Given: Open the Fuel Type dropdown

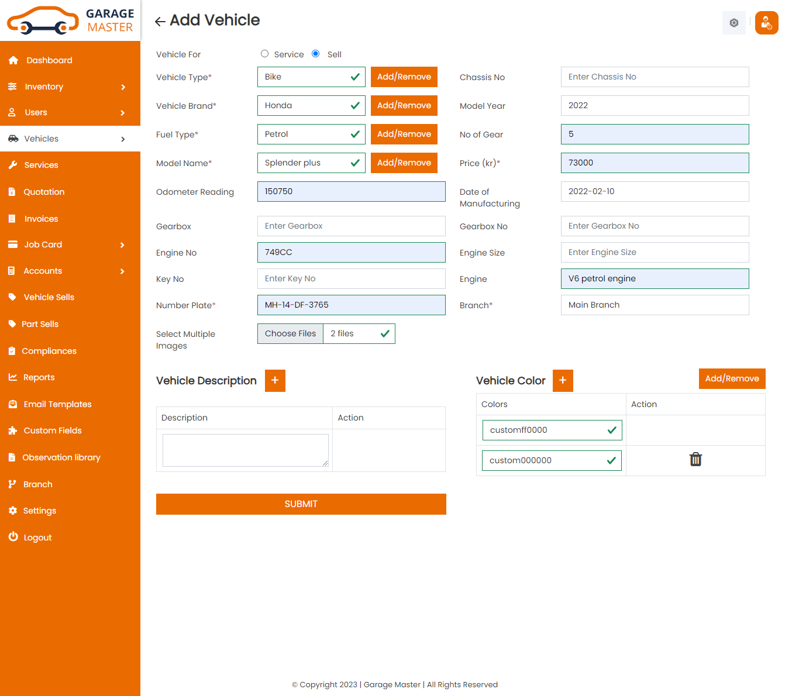Looking at the screenshot, I should (311, 135).
